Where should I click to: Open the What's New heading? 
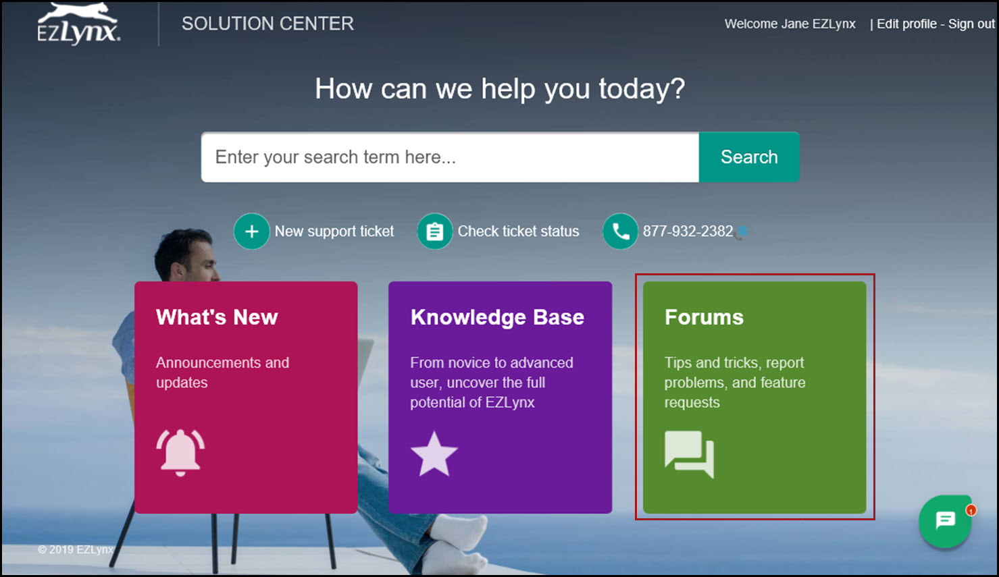(217, 317)
